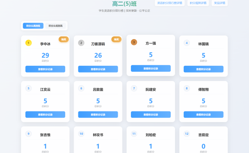Viewport: 249px width, 153px height.
Task: Select student name 吉茹定
Action: pyautogui.click(x=203, y=135)
